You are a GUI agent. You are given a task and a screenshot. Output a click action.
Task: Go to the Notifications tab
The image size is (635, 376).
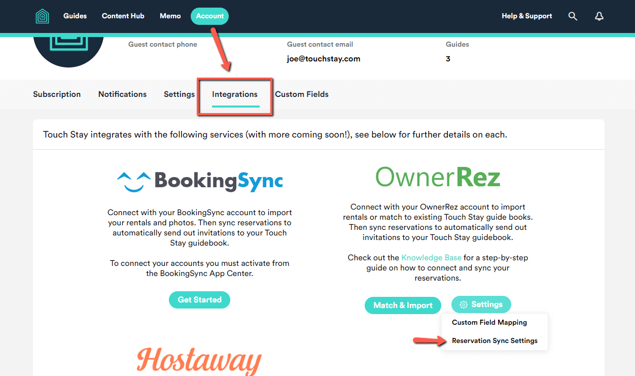point(122,94)
